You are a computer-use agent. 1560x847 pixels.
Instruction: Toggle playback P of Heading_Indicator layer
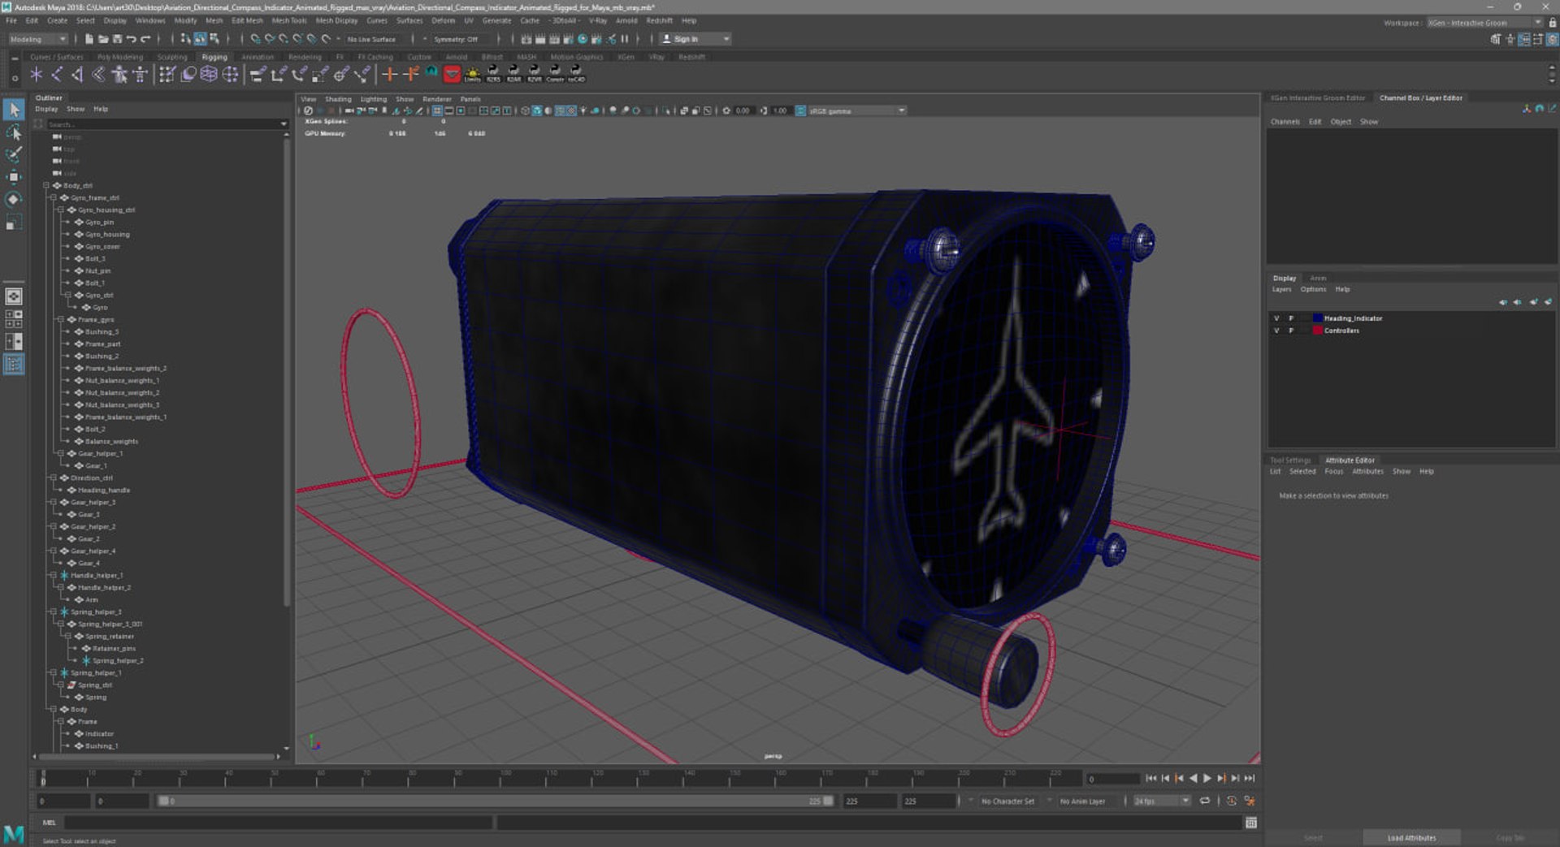pos(1291,318)
